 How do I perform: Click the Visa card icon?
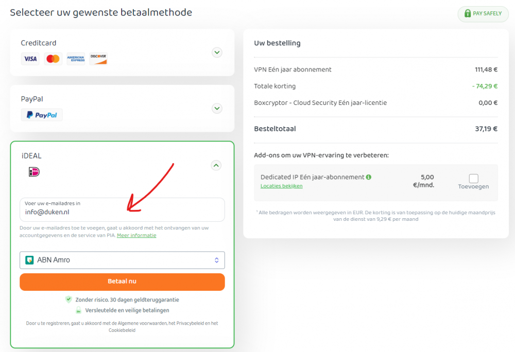[30, 59]
